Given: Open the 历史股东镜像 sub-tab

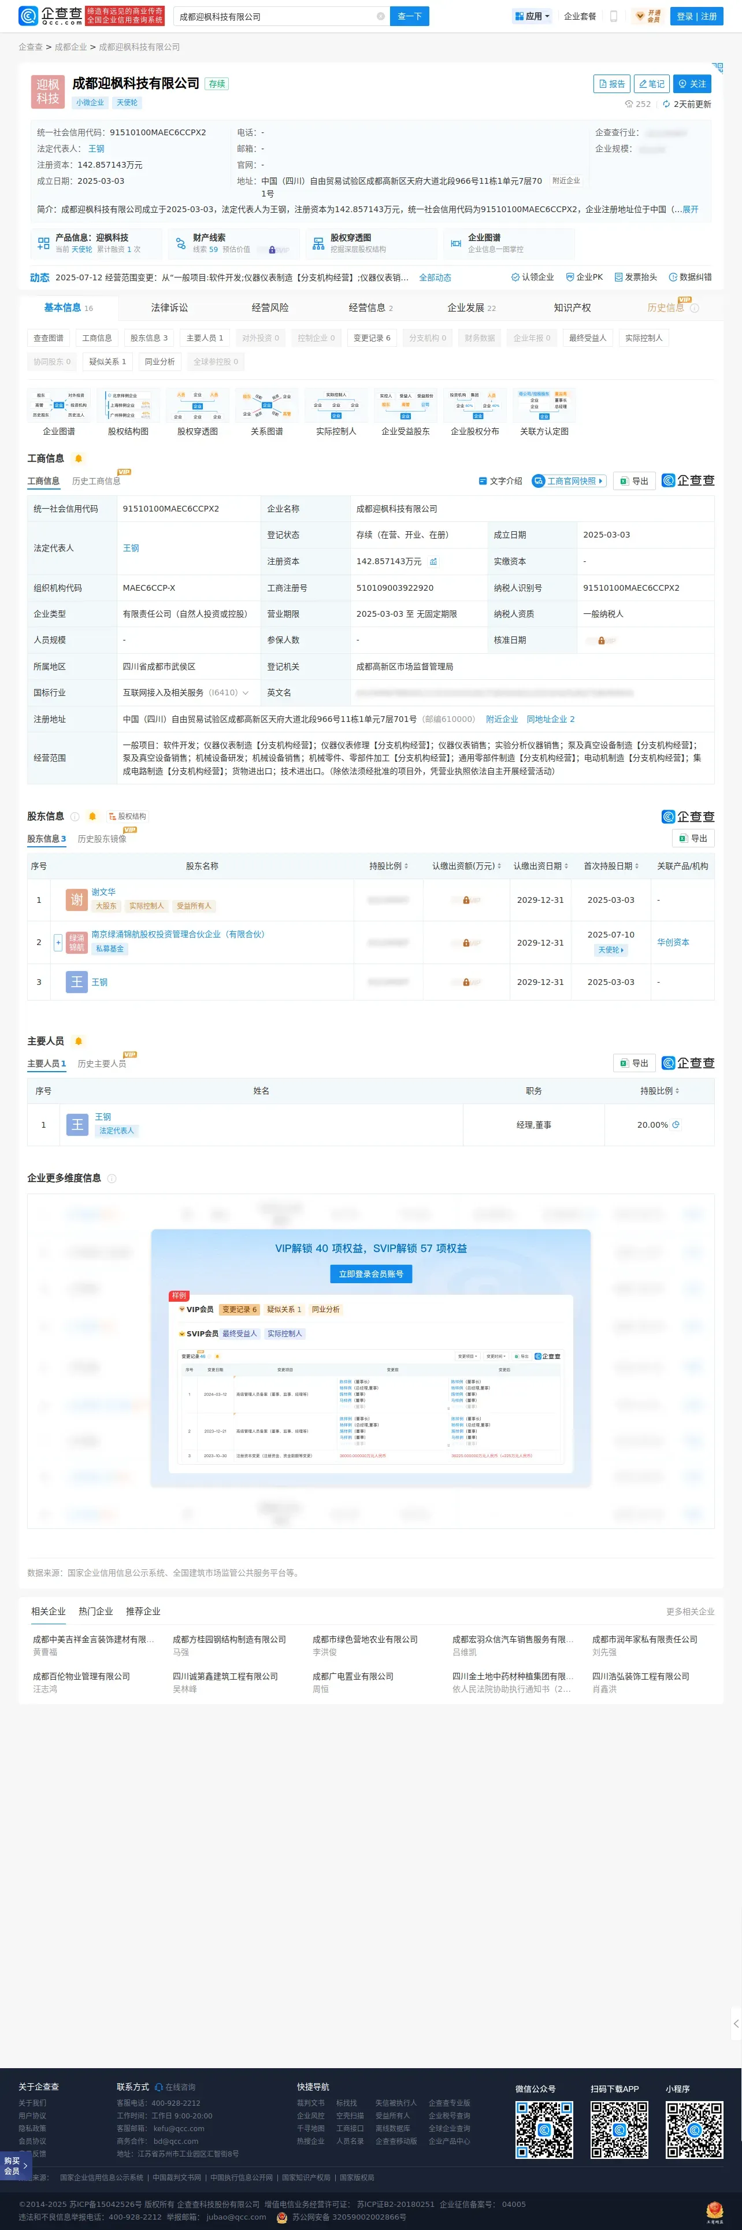Looking at the screenshot, I should pos(102,839).
